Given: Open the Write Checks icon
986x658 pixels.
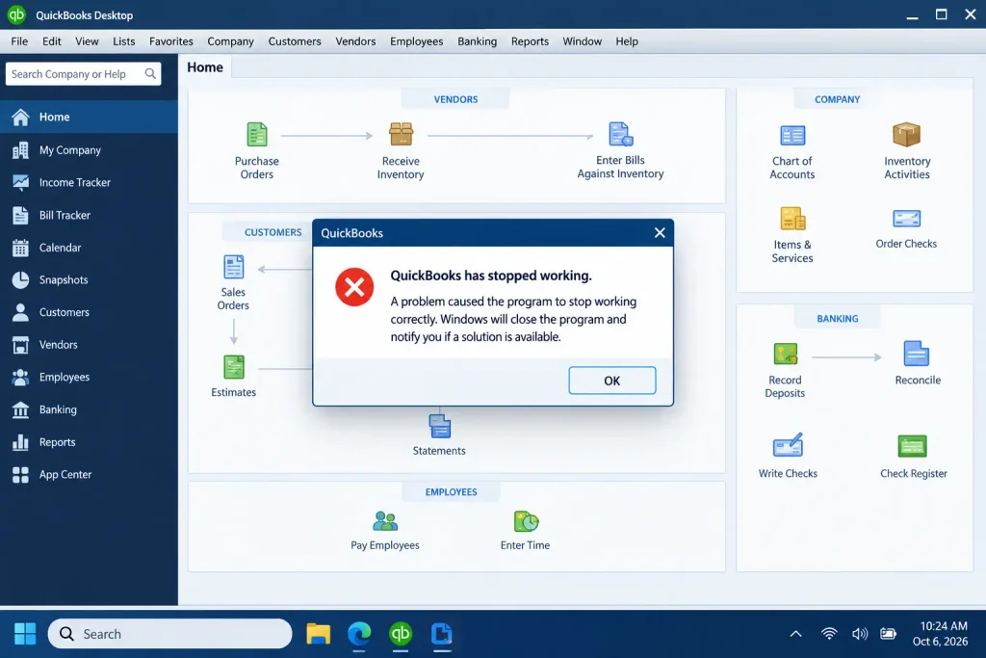Looking at the screenshot, I should point(788,445).
